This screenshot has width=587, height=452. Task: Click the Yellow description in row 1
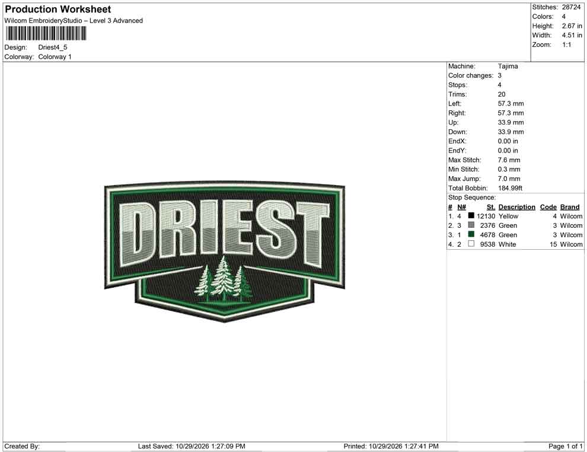pos(508,216)
